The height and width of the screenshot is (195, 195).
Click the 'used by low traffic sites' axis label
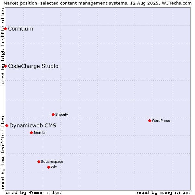point(3,152)
